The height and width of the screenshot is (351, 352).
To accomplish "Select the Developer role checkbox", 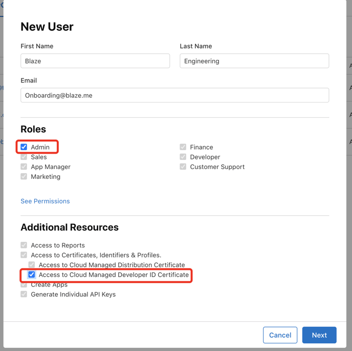I will pos(183,157).
